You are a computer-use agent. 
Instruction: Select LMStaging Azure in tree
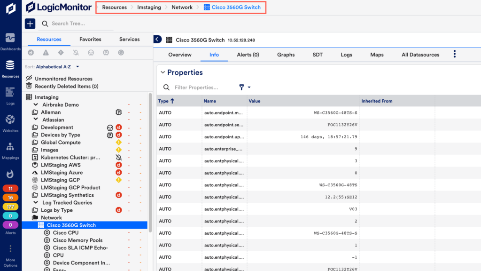(62, 173)
